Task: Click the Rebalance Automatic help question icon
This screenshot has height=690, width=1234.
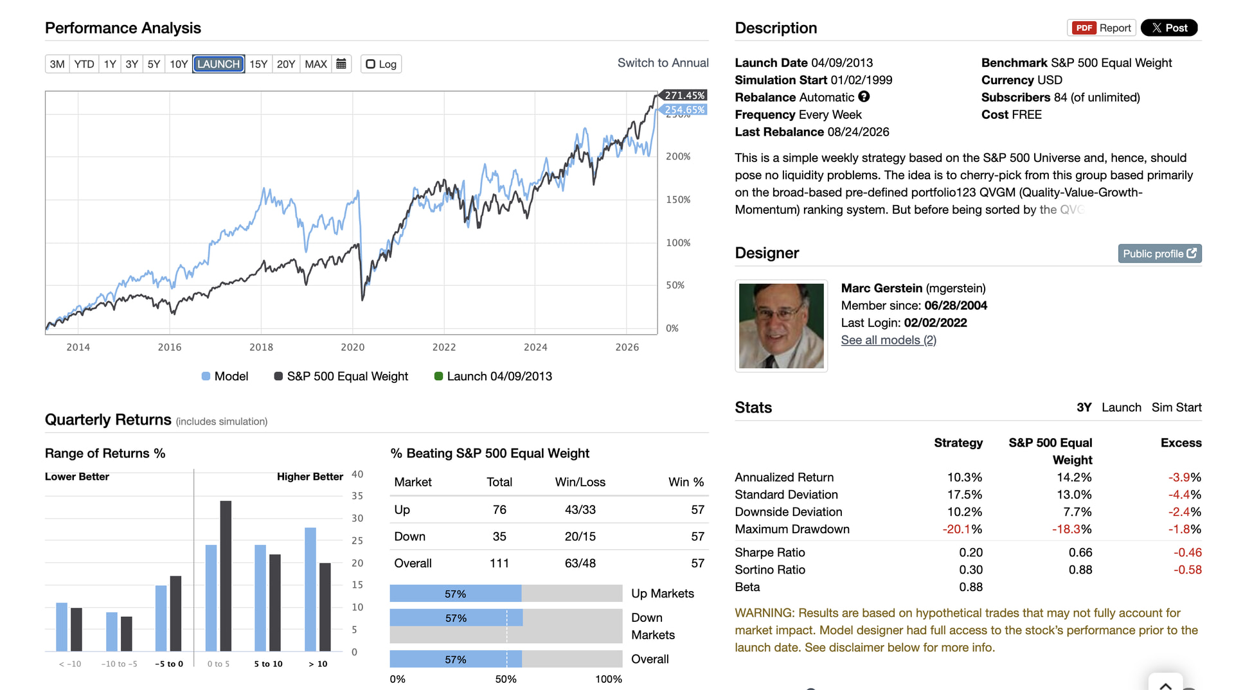Action: pos(864,96)
